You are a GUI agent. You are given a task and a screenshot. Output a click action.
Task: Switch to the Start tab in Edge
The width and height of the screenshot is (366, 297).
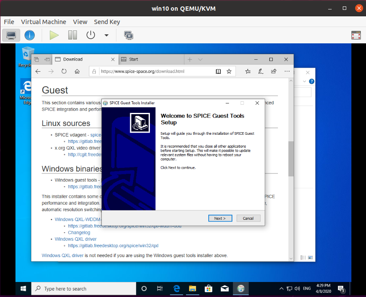(x=151, y=60)
